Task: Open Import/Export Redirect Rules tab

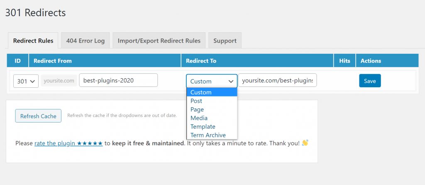Action: coord(159,41)
